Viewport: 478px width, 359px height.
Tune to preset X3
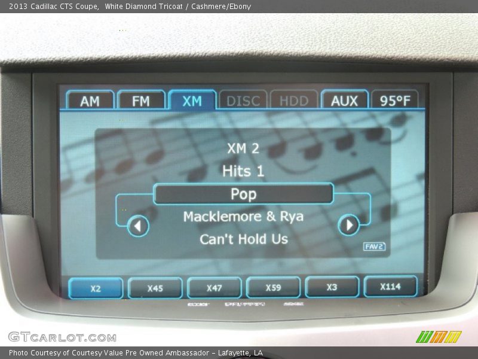(x=332, y=287)
